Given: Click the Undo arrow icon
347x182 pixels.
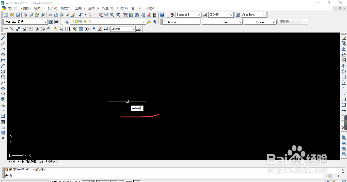Looking at the screenshot, I should click(x=81, y=15).
